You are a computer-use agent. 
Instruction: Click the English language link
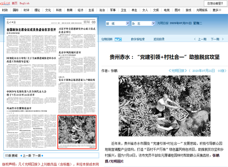coord(24,3)
